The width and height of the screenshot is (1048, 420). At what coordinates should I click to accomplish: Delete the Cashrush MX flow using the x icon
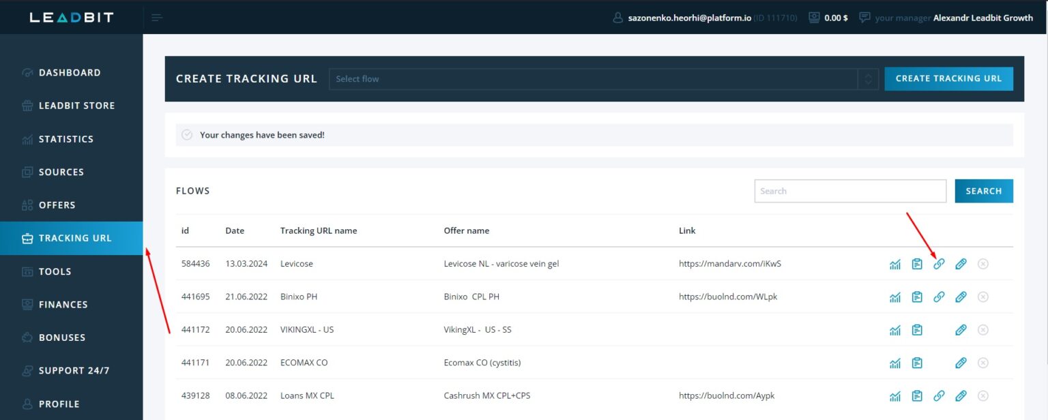983,395
